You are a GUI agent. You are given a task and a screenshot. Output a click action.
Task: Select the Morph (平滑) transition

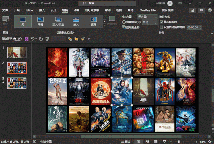coord(40,21)
